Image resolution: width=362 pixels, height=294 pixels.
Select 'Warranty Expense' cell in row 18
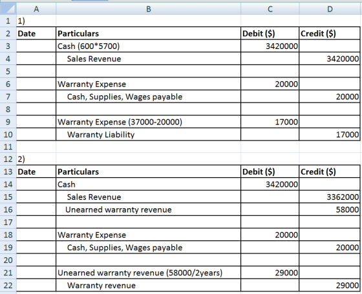(x=149, y=235)
